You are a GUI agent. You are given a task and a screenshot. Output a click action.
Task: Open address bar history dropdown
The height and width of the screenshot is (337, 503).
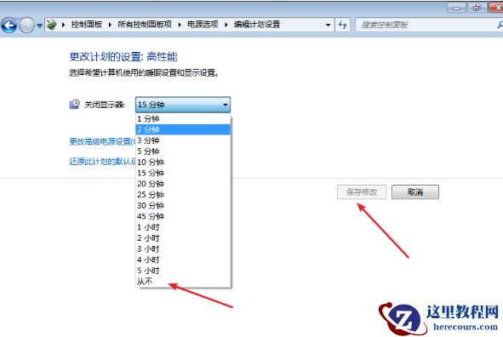pos(328,25)
